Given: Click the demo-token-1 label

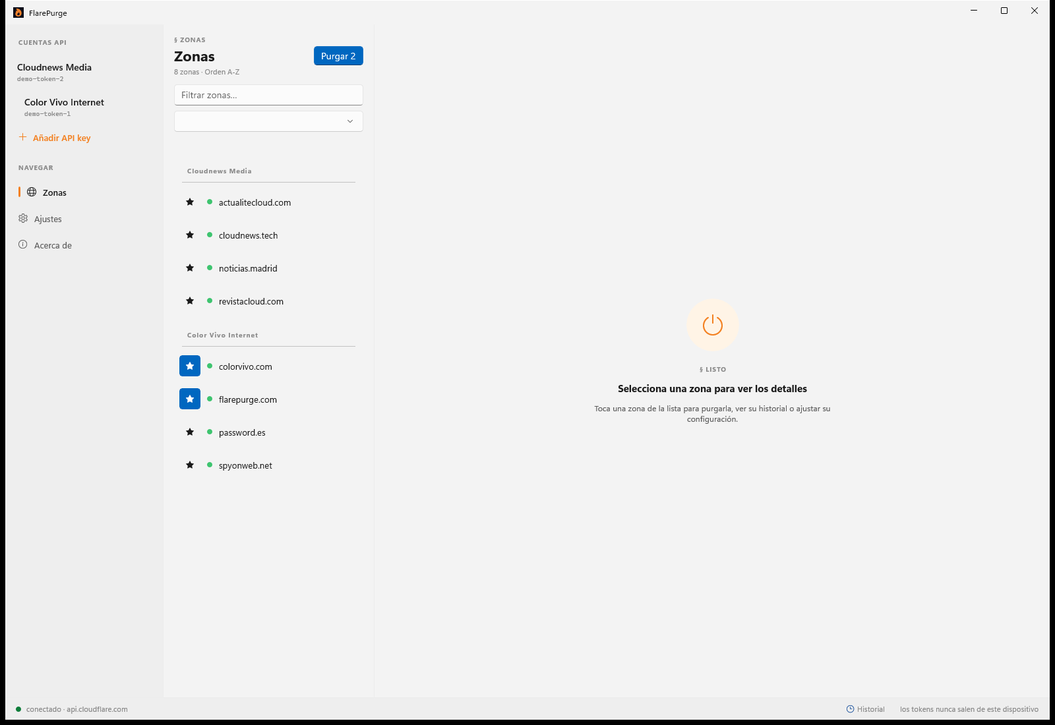Looking at the screenshot, I should (47, 114).
